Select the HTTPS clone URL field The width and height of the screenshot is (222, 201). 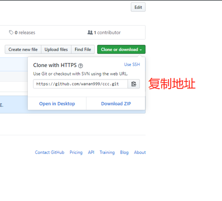click(x=80, y=84)
